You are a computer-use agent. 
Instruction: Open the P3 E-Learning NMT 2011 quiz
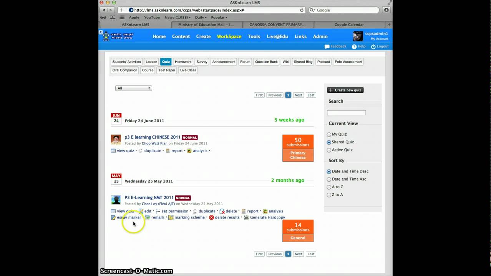coord(149,198)
